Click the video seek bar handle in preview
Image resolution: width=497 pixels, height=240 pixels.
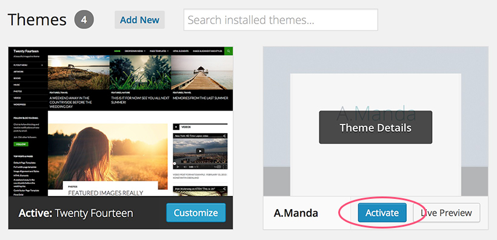pos(175,163)
